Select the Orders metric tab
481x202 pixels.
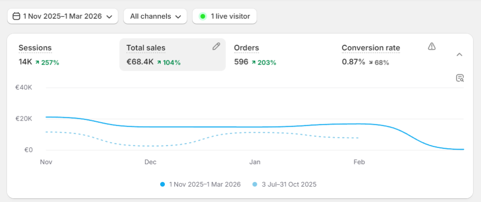246,48
